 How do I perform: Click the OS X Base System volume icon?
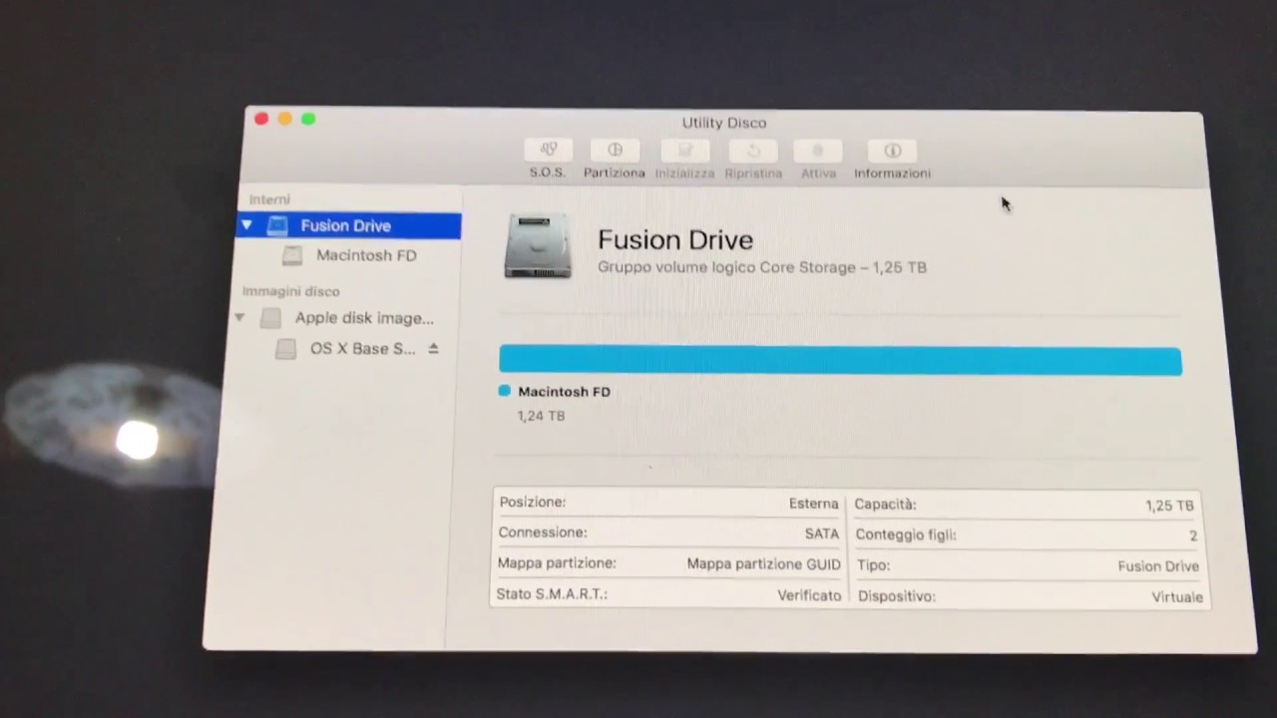click(x=285, y=349)
